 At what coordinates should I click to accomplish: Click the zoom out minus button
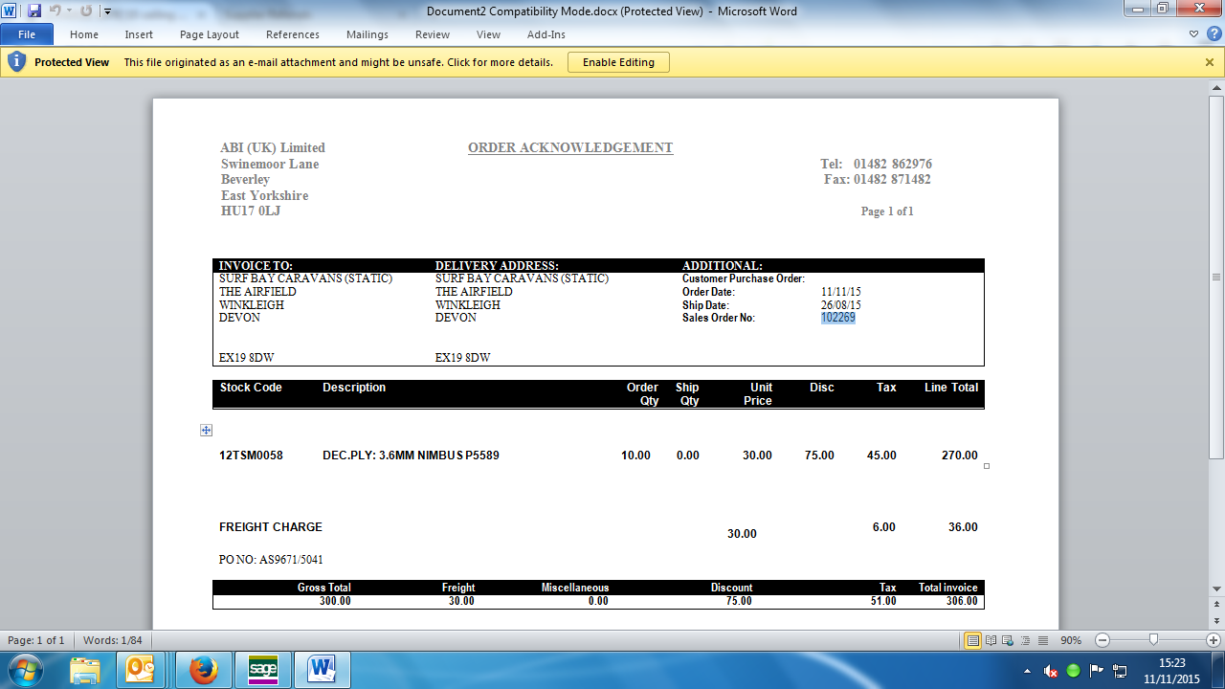click(1102, 640)
